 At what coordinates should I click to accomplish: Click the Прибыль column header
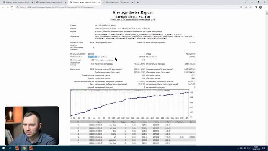(180, 122)
